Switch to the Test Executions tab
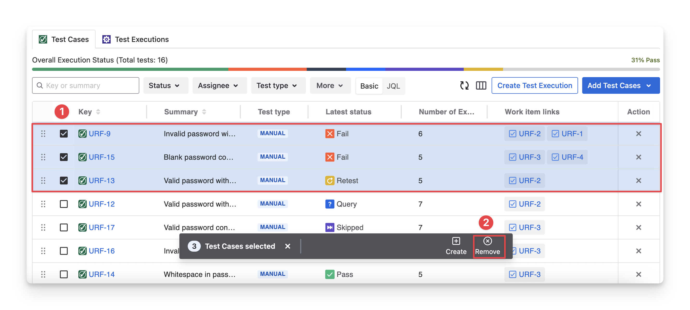This screenshot has height=310, width=690. point(136,39)
